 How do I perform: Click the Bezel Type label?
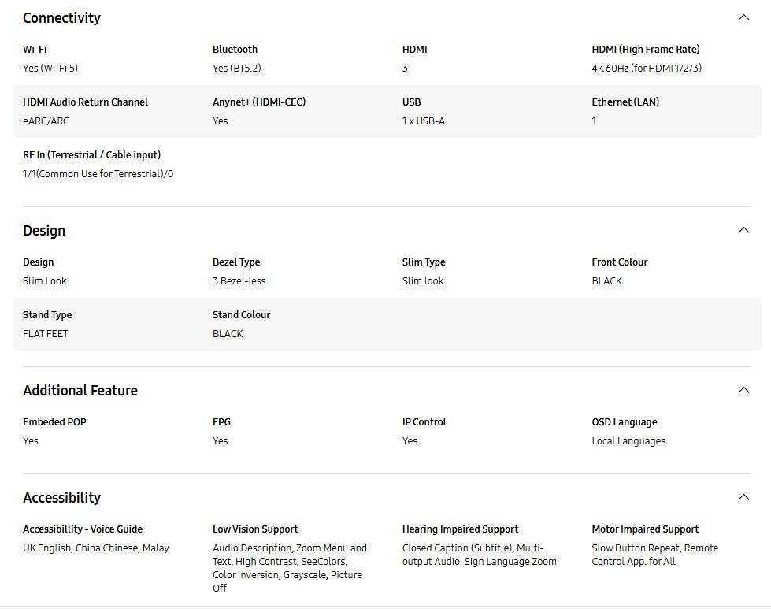(236, 262)
